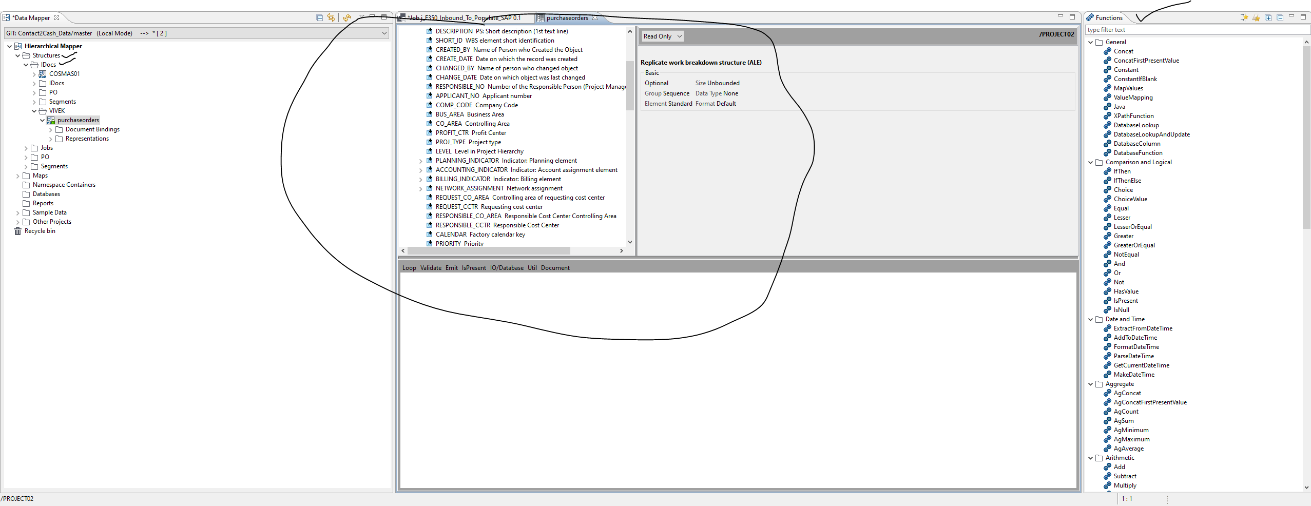Refresh the Data Mapper view
Viewport: 1311px width, 506px height.
[x=347, y=17]
